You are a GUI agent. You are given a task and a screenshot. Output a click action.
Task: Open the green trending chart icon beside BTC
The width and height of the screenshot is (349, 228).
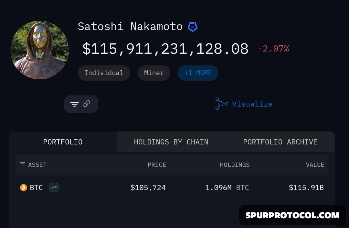tap(54, 188)
